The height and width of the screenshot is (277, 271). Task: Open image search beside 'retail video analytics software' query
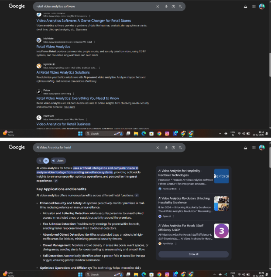pos(173,7)
